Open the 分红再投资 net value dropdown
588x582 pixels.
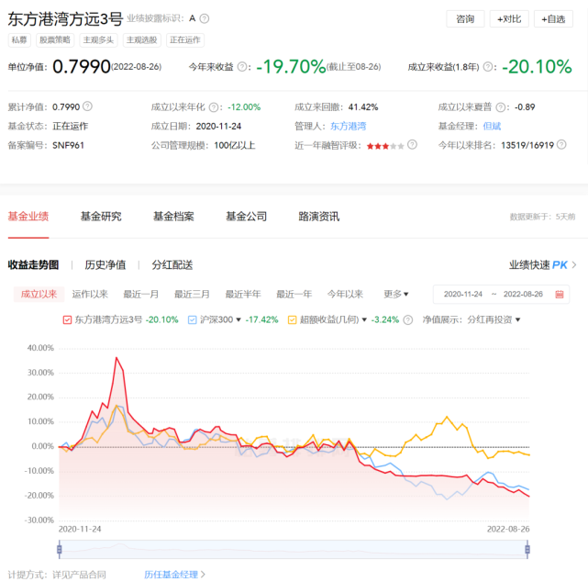494,320
